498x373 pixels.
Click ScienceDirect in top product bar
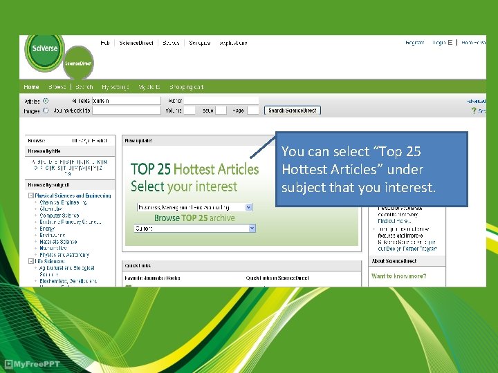[x=136, y=43]
